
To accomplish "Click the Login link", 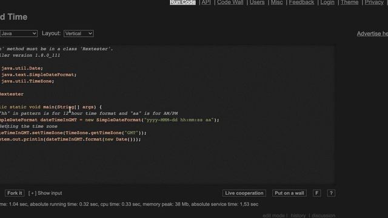I will [x=327, y=2].
